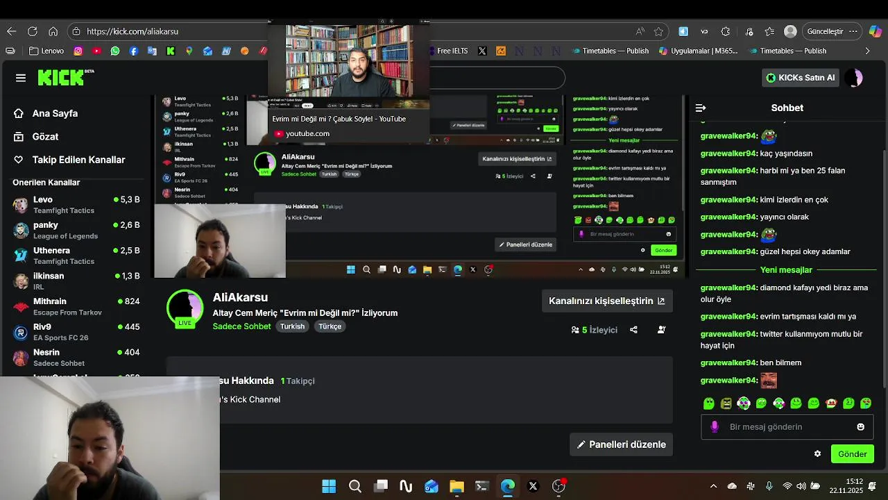The width and height of the screenshot is (888, 500).
Task: Open the Windows Start menu
Action: point(329,486)
